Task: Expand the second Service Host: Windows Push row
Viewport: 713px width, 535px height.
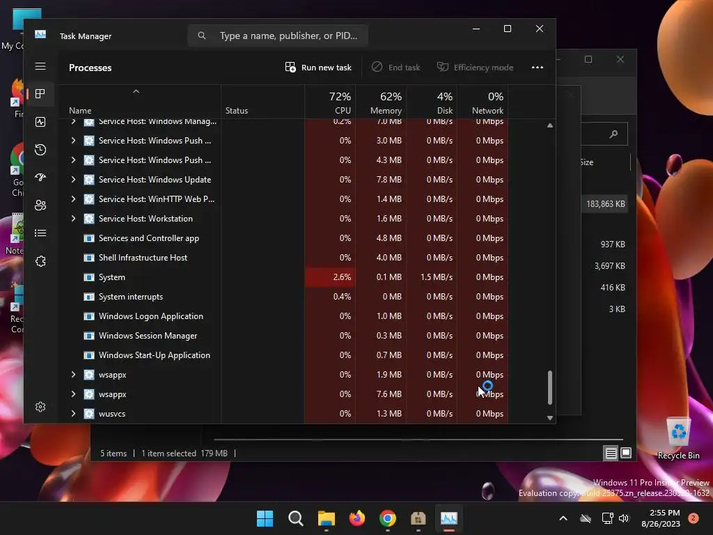Action: (x=73, y=160)
